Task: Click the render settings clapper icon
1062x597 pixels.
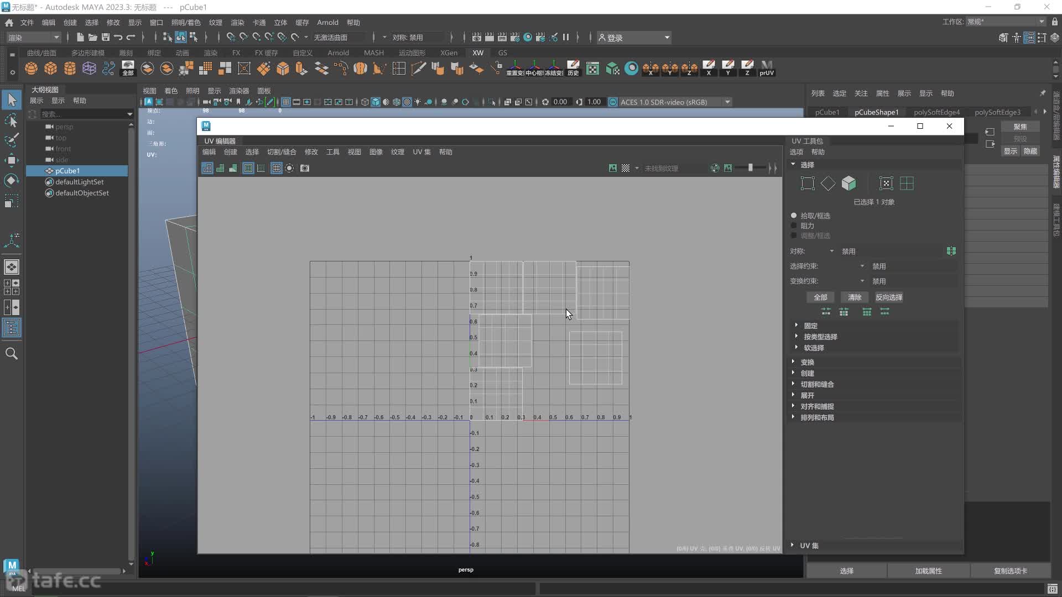Action: pyautogui.click(x=515, y=38)
